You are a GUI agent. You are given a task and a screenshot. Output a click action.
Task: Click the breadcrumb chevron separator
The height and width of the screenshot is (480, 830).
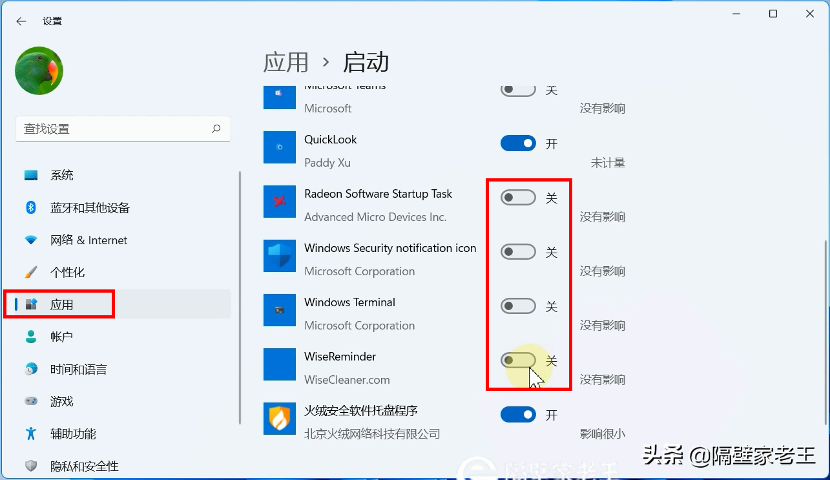coord(326,63)
